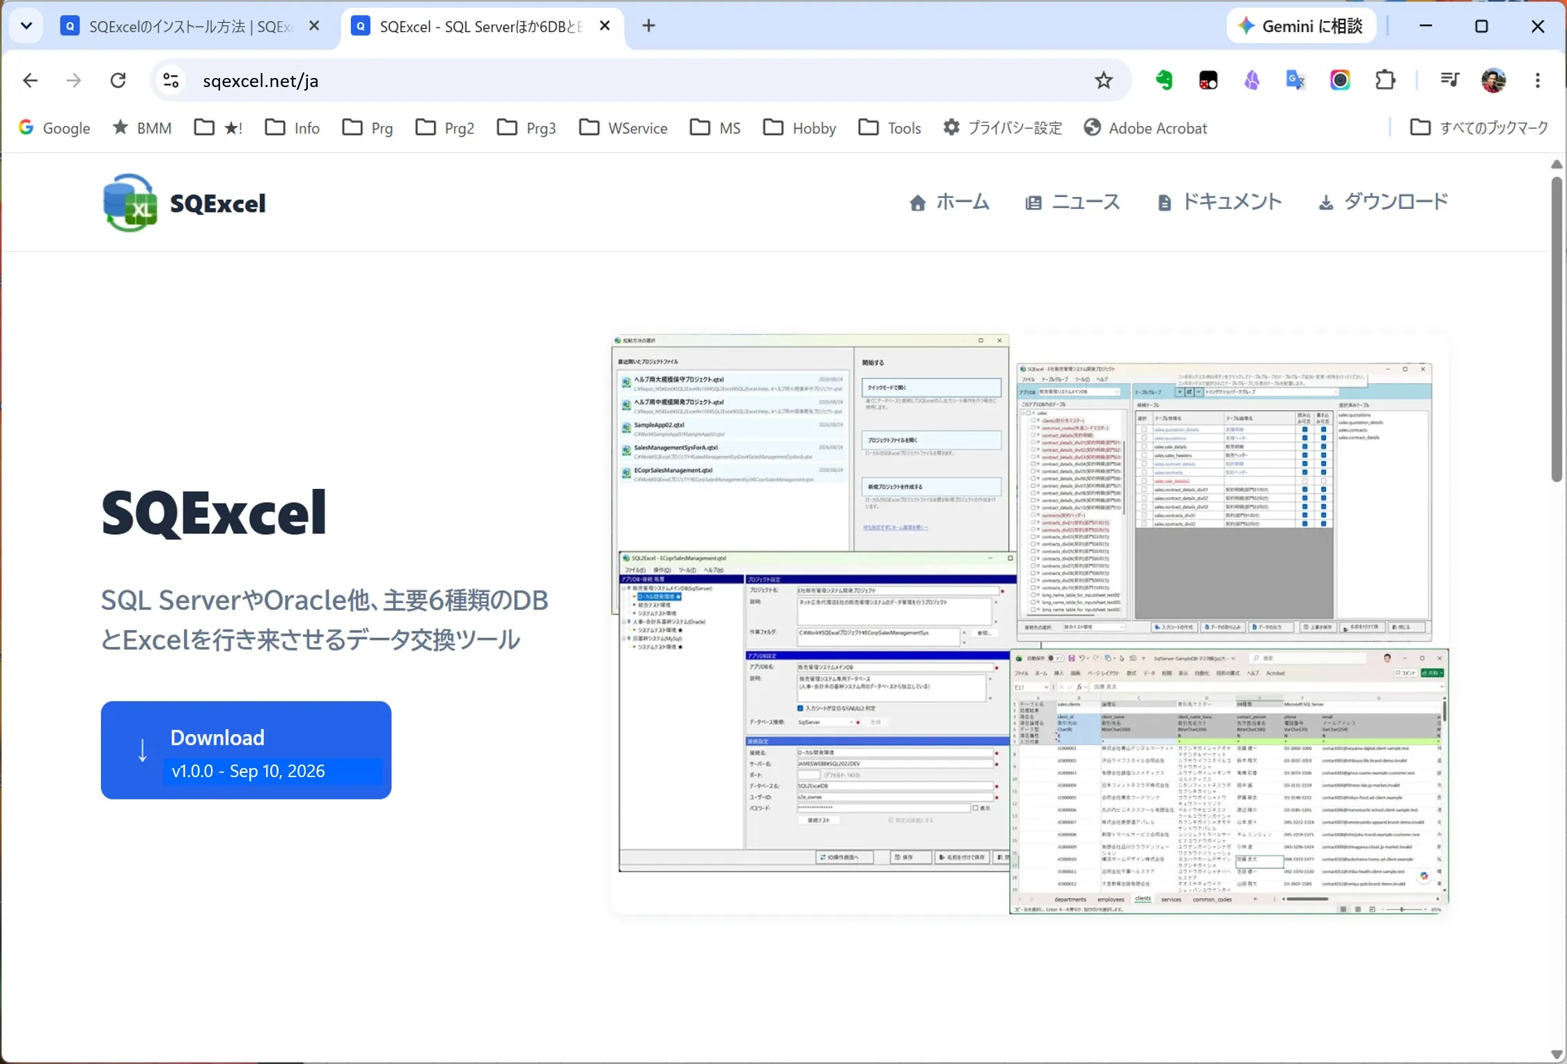Open the Chrome profile avatar
1567x1064 pixels.
[1494, 81]
